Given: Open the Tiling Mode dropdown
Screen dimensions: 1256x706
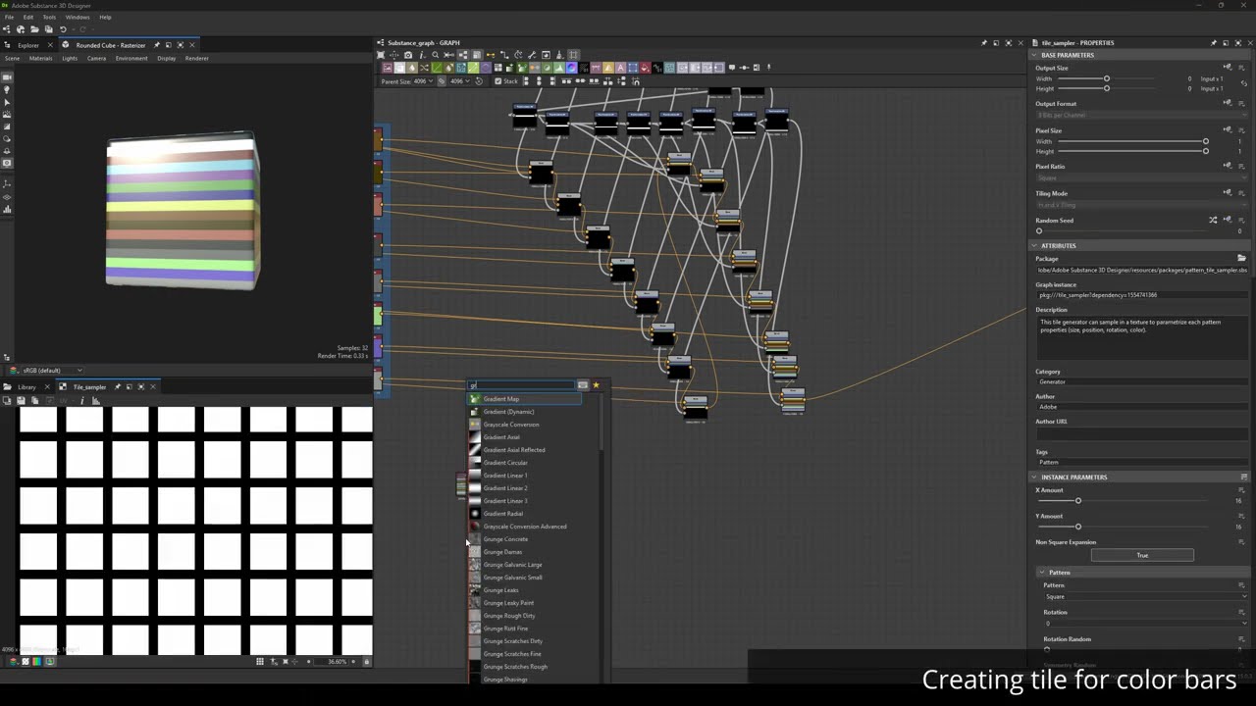Looking at the screenshot, I should coord(1140,205).
